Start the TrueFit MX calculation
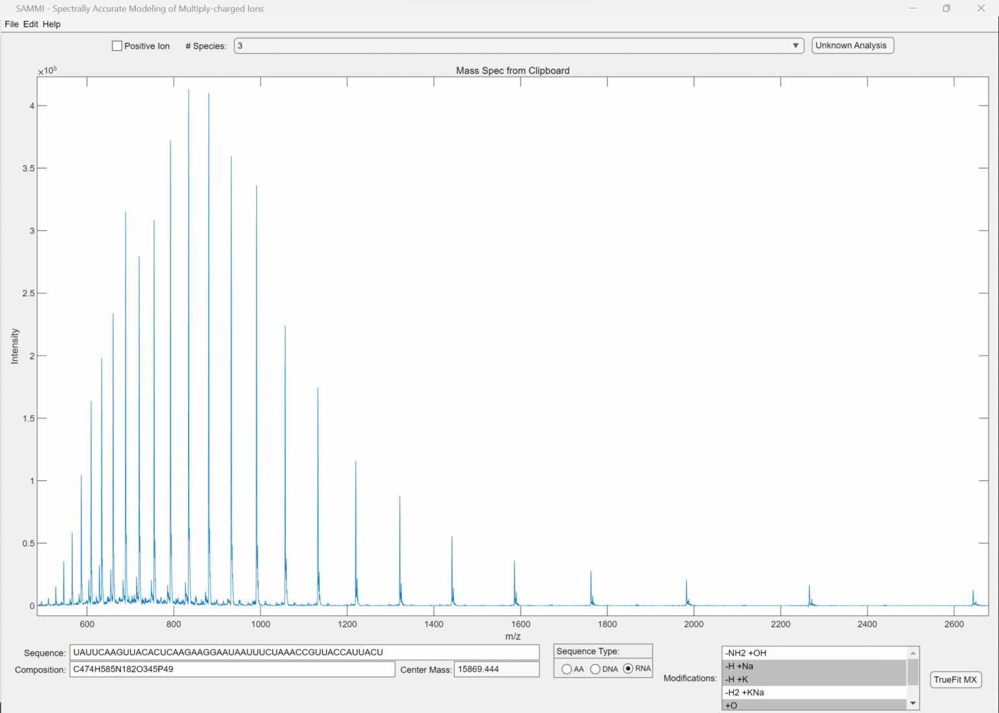The image size is (999, 713). pyautogui.click(x=955, y=679)
